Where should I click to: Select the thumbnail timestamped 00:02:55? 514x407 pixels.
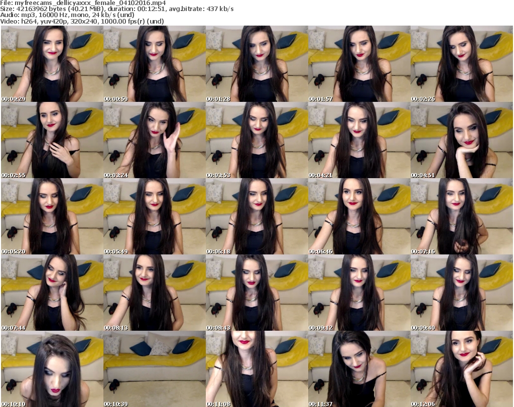click(x=52, y=140)
